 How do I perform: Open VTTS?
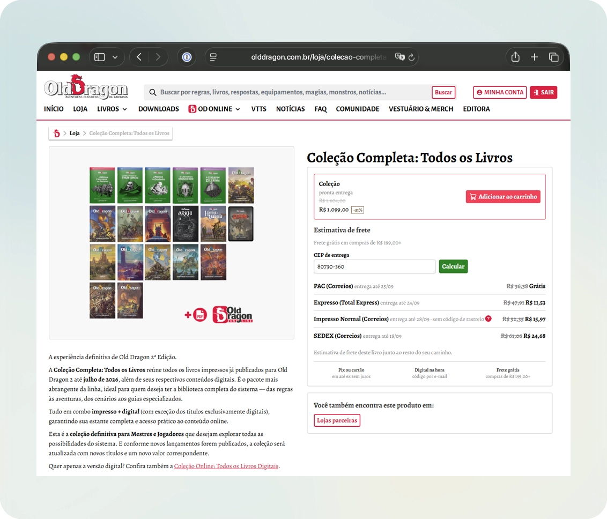[x=258, y=109]
